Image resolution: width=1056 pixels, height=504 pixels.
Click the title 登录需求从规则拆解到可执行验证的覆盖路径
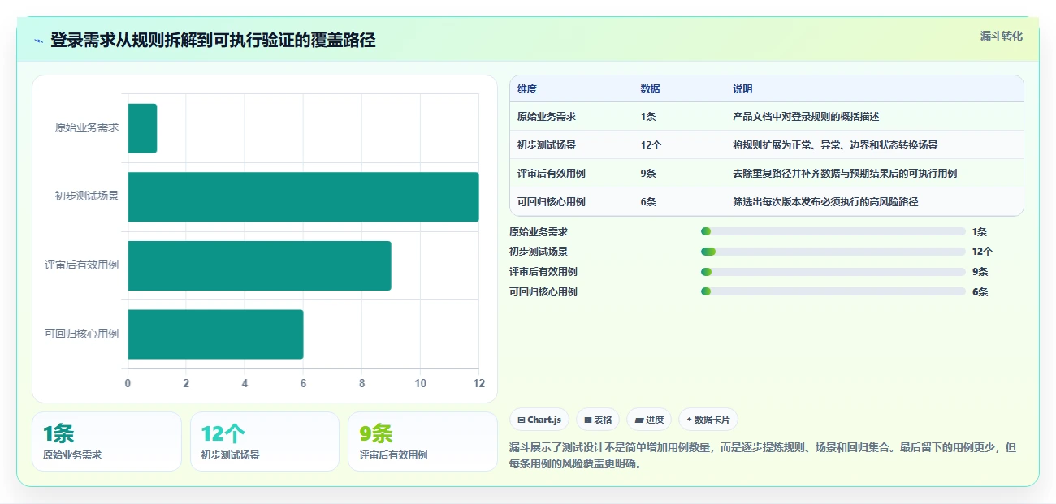[x=213, y=41]
